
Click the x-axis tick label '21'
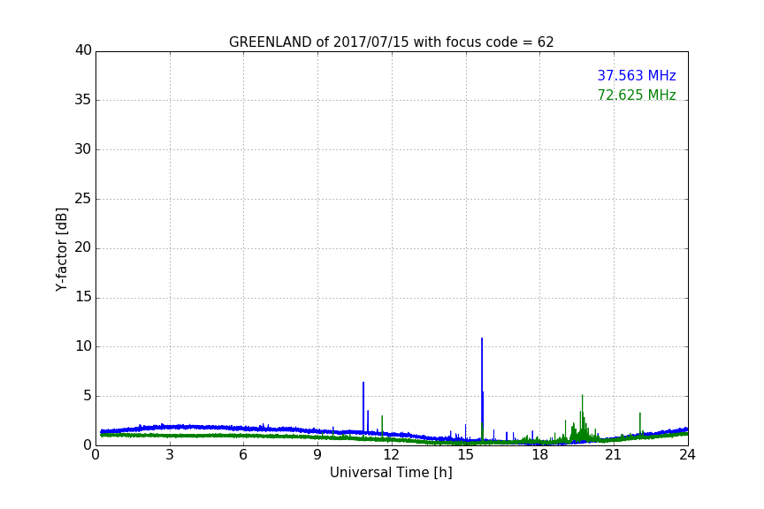pos(614,455)
